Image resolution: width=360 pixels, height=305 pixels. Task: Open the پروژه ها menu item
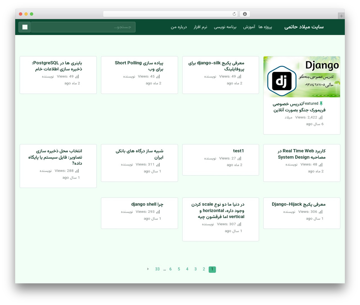(x=265, y=27)
